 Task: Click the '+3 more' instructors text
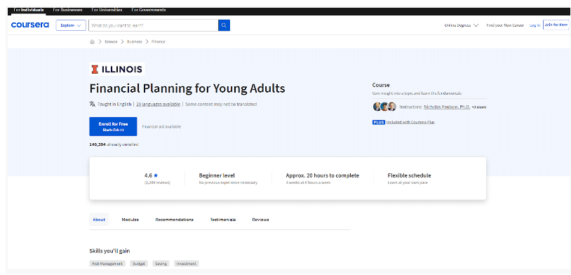479,107
